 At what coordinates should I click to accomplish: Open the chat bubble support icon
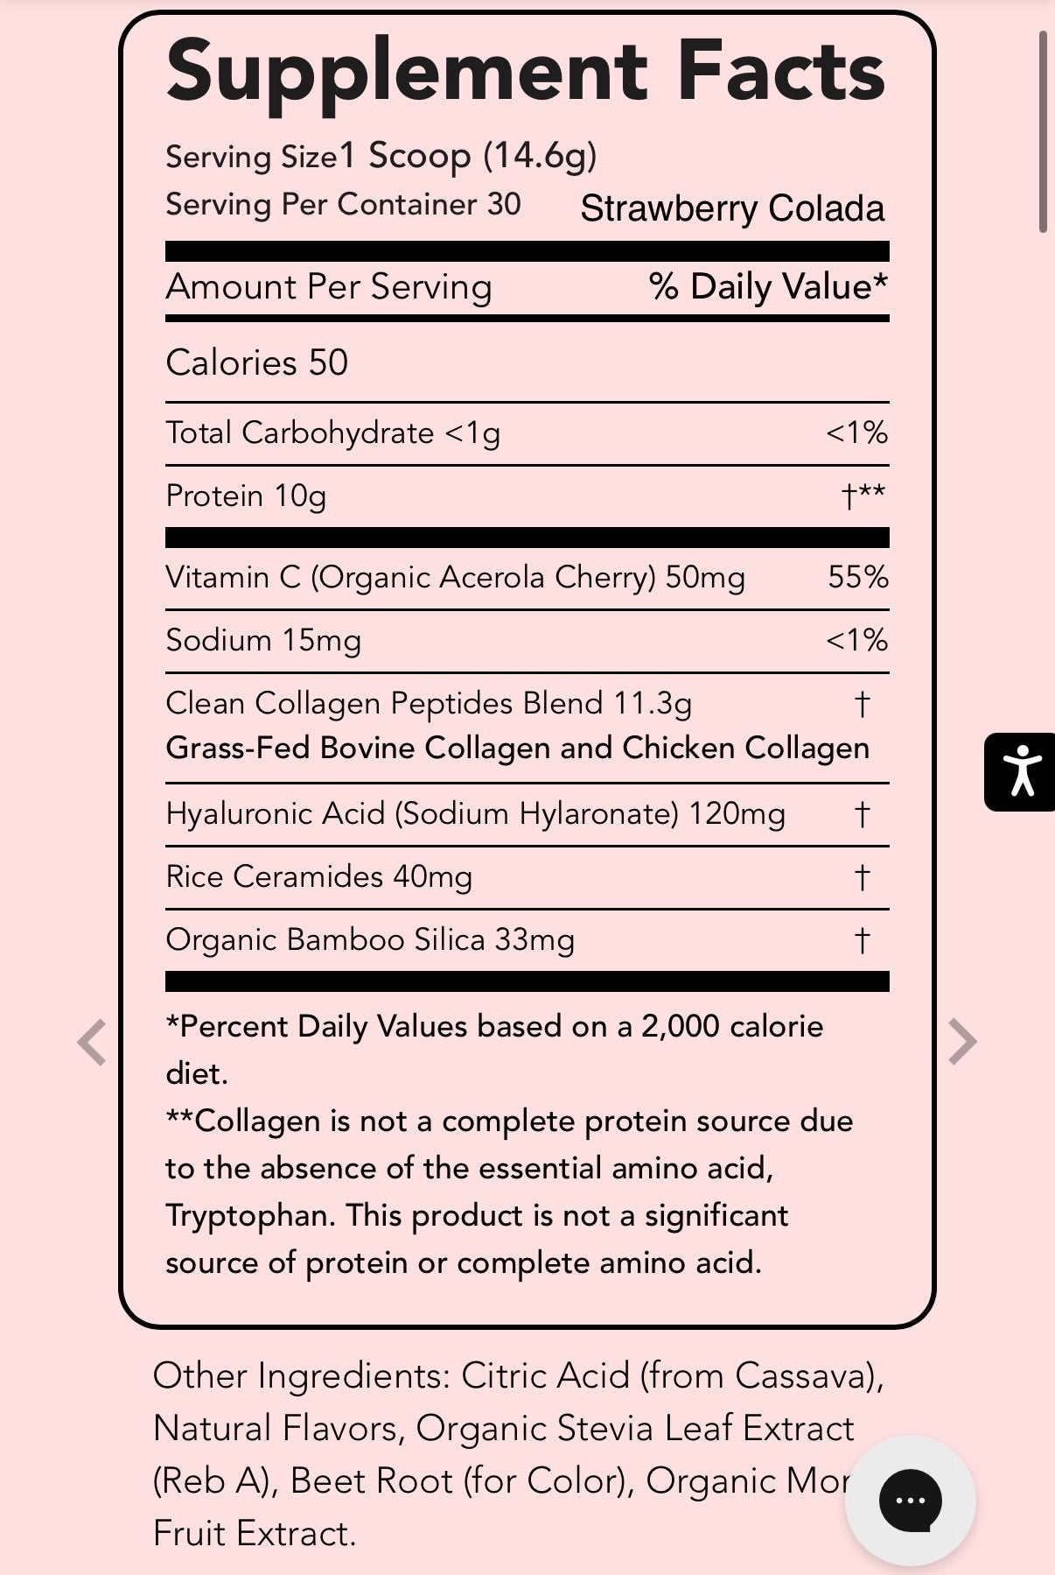[910, 1501]
